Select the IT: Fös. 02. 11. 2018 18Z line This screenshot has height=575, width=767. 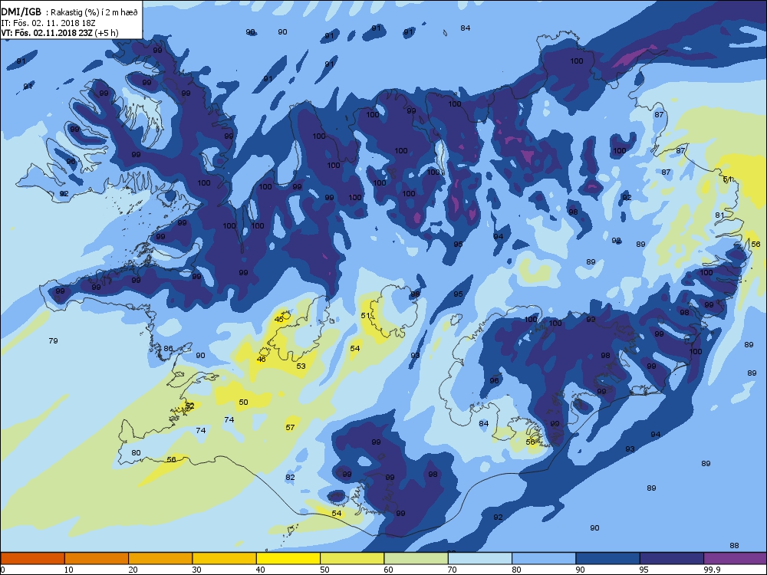click(x=48, y=22)
